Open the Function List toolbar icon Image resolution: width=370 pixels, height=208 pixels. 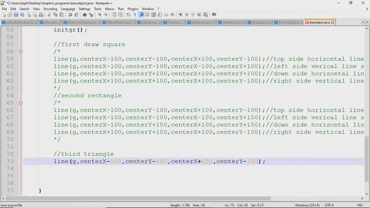pos(160,15)
